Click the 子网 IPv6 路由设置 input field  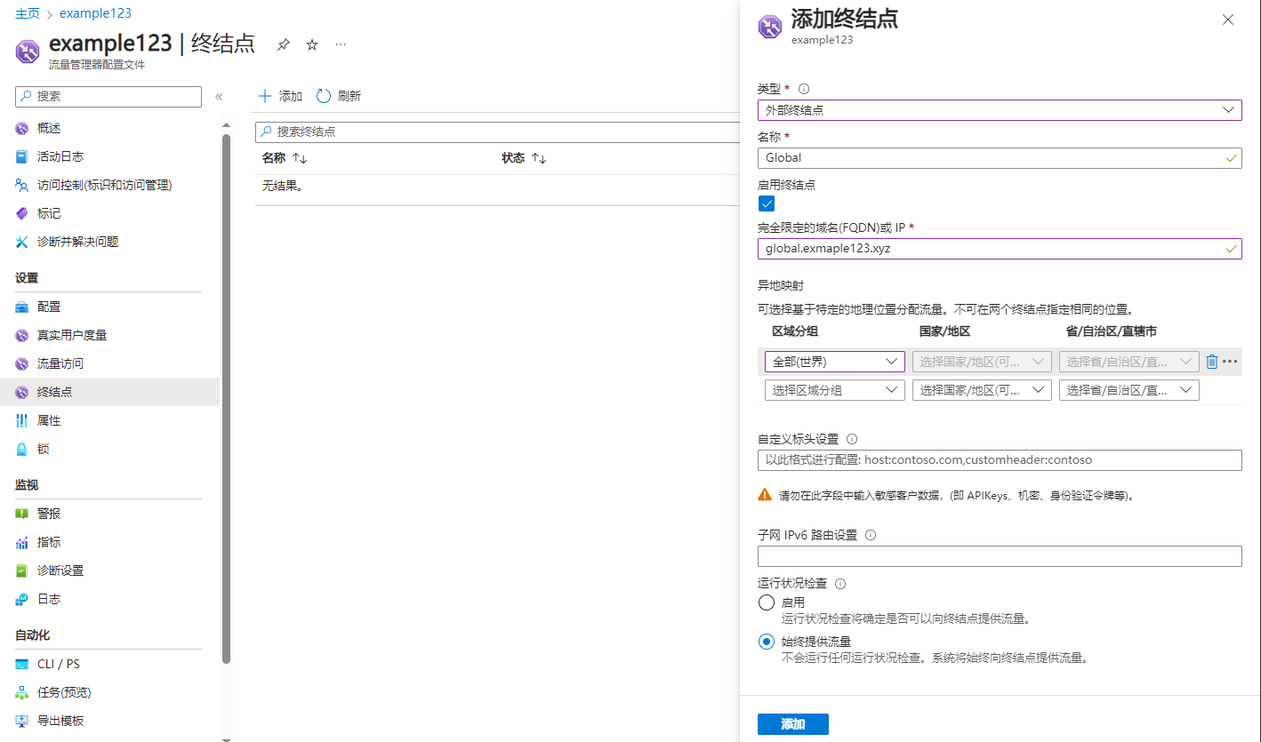click(x=999, y=556)
